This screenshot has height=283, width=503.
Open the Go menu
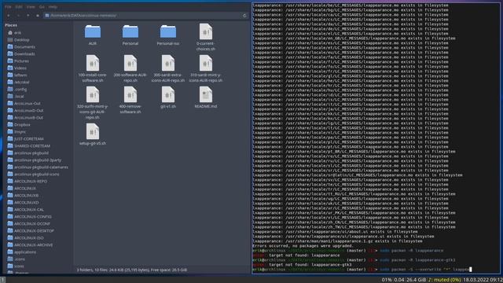tap(42, 7)
